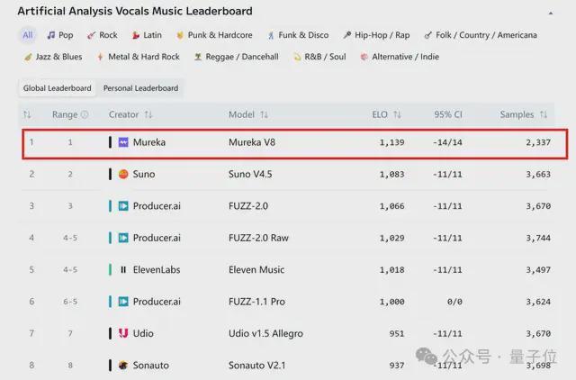This screenshot has width=576, height=380.
Task: Click the Sonauto creator logo icon
Action: 123,366
